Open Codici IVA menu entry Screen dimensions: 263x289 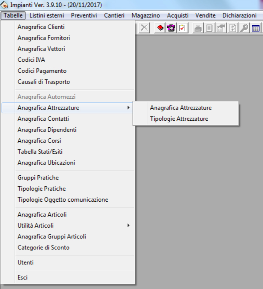[x=31, y=60]
